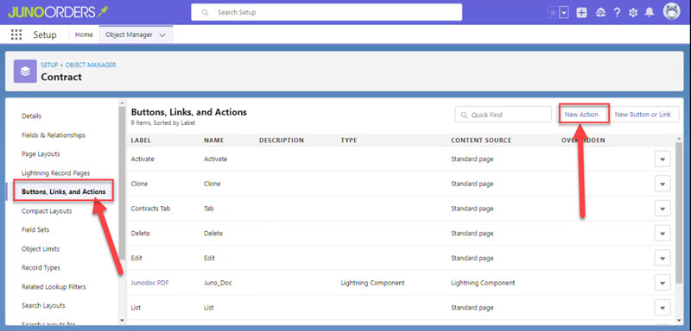Click the Lightning Component type cell
This screenshot has height=331, width=691.
pyautogui.click(x=372, y=283)
